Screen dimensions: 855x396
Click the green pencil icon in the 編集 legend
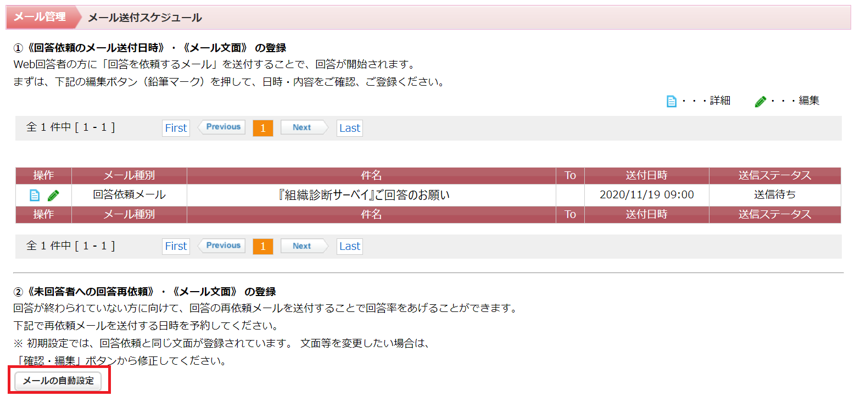[x=760, y=101]
